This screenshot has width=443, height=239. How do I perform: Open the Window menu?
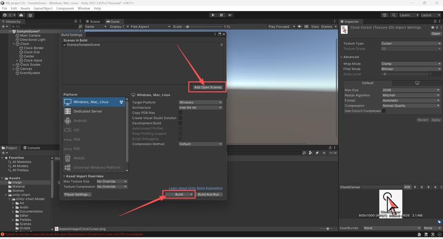pos(84,8)
